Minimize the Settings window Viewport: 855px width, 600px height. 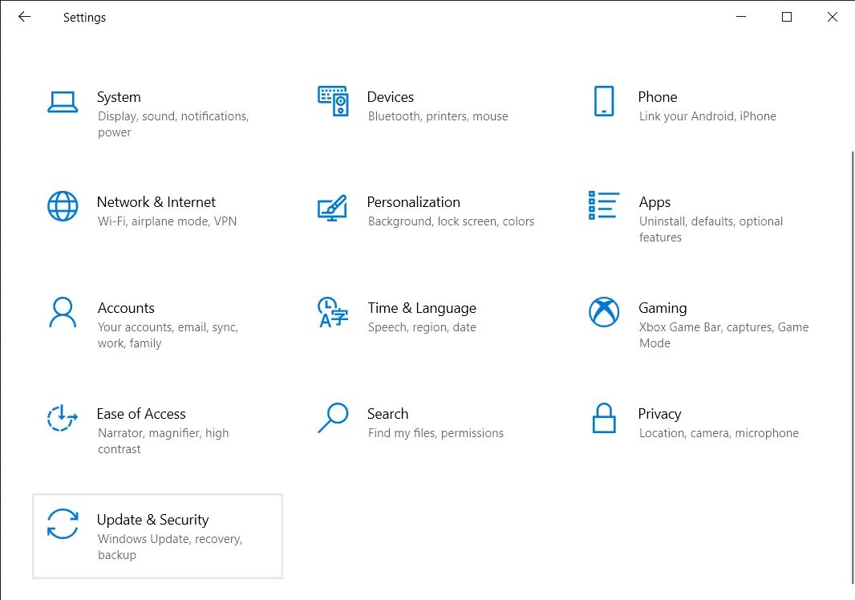click(x=741, y=17)
